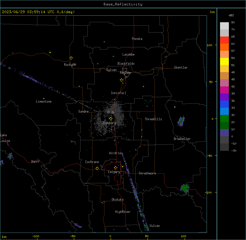
Task: Click the yellow diamond marker below Cochrane
Action: 97,168
